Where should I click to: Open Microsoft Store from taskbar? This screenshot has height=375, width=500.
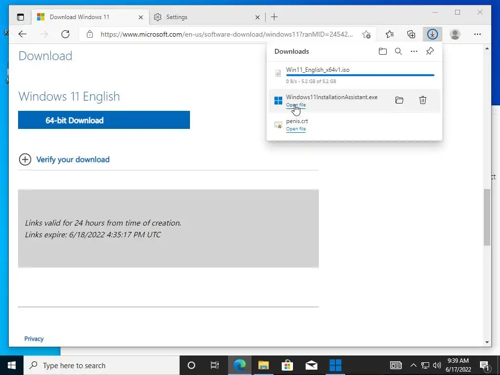click(x=287, y=365)
